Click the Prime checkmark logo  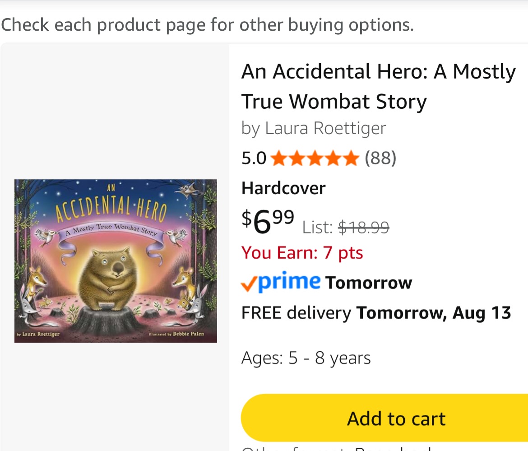tap(281, 282)
